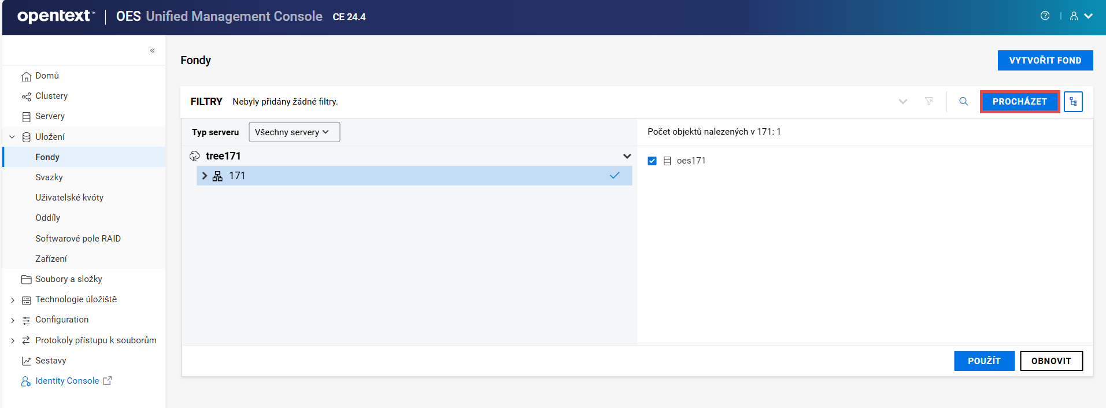Click the Sestavy chart icon

(x=26, y=361)
